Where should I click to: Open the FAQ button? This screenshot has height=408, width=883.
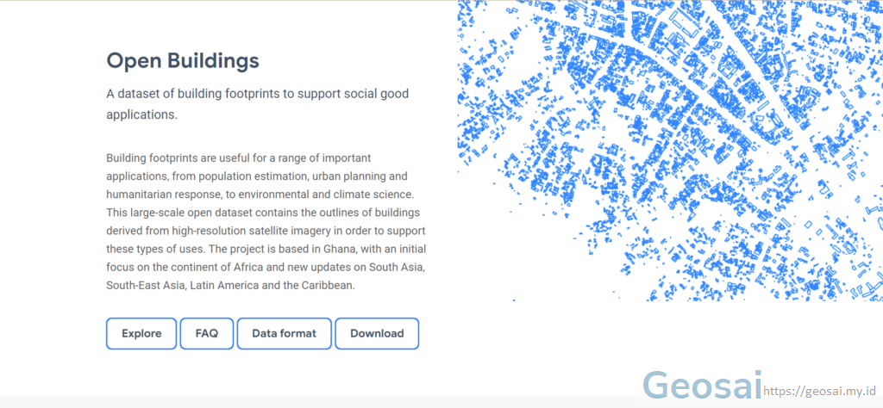[x=207, y=333]
